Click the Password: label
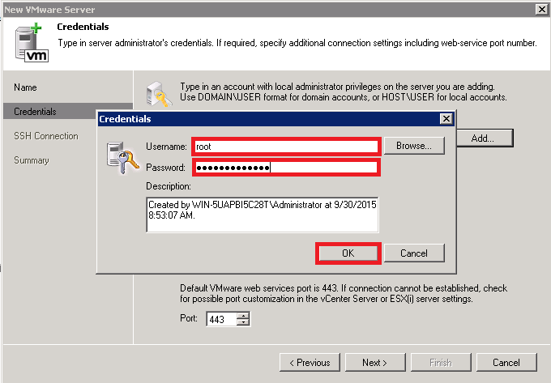Viewport: 551px width, 383px height. click(x=165, y=168)
